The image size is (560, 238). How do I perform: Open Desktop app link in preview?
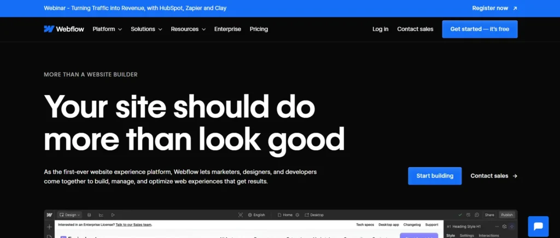(x=389, y=225)
